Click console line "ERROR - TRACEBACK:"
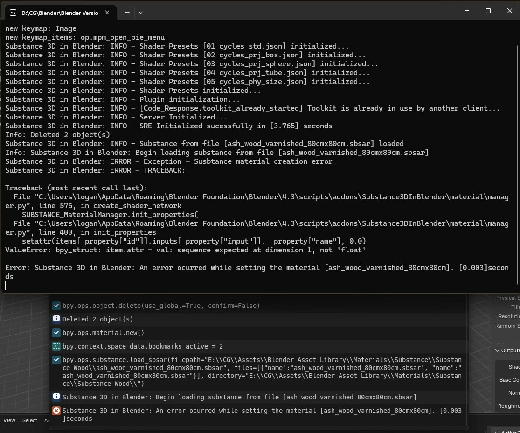This screenshot has height=433, width=520. pyautogui.click(x=95, y=170)
